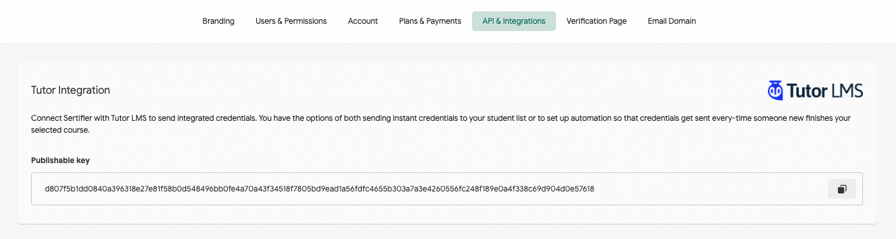
Task: Click the end of the key near e57618
Action: (x=580, y=189)
